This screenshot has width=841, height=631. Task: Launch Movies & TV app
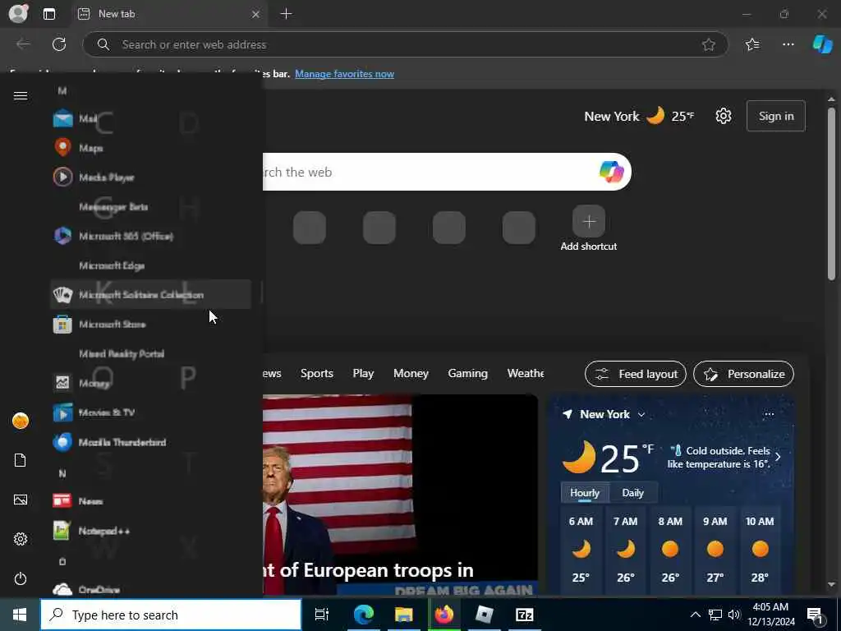150,412
